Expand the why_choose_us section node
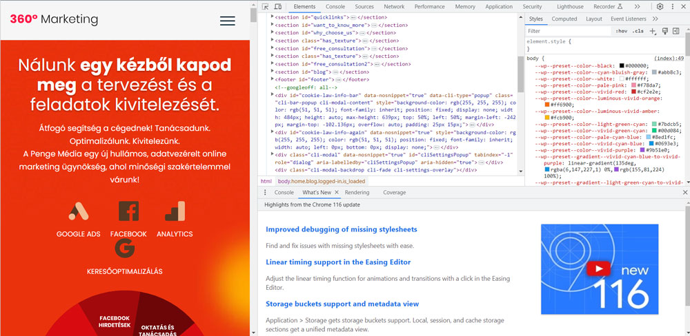This screenshot has height=336, width=690. 273,32
